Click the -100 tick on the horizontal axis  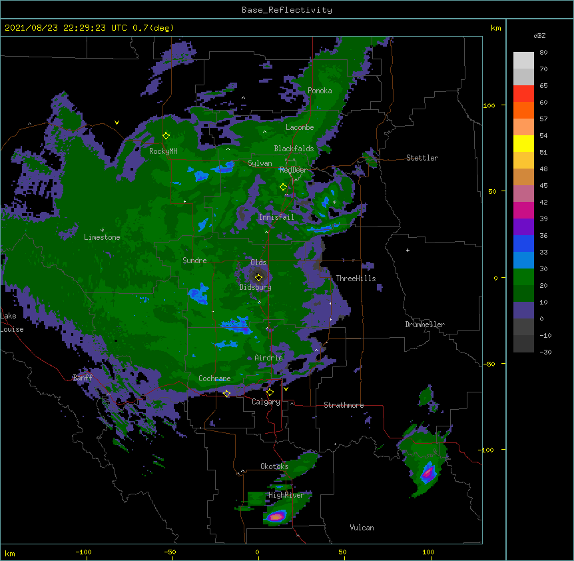pos(83,552)
